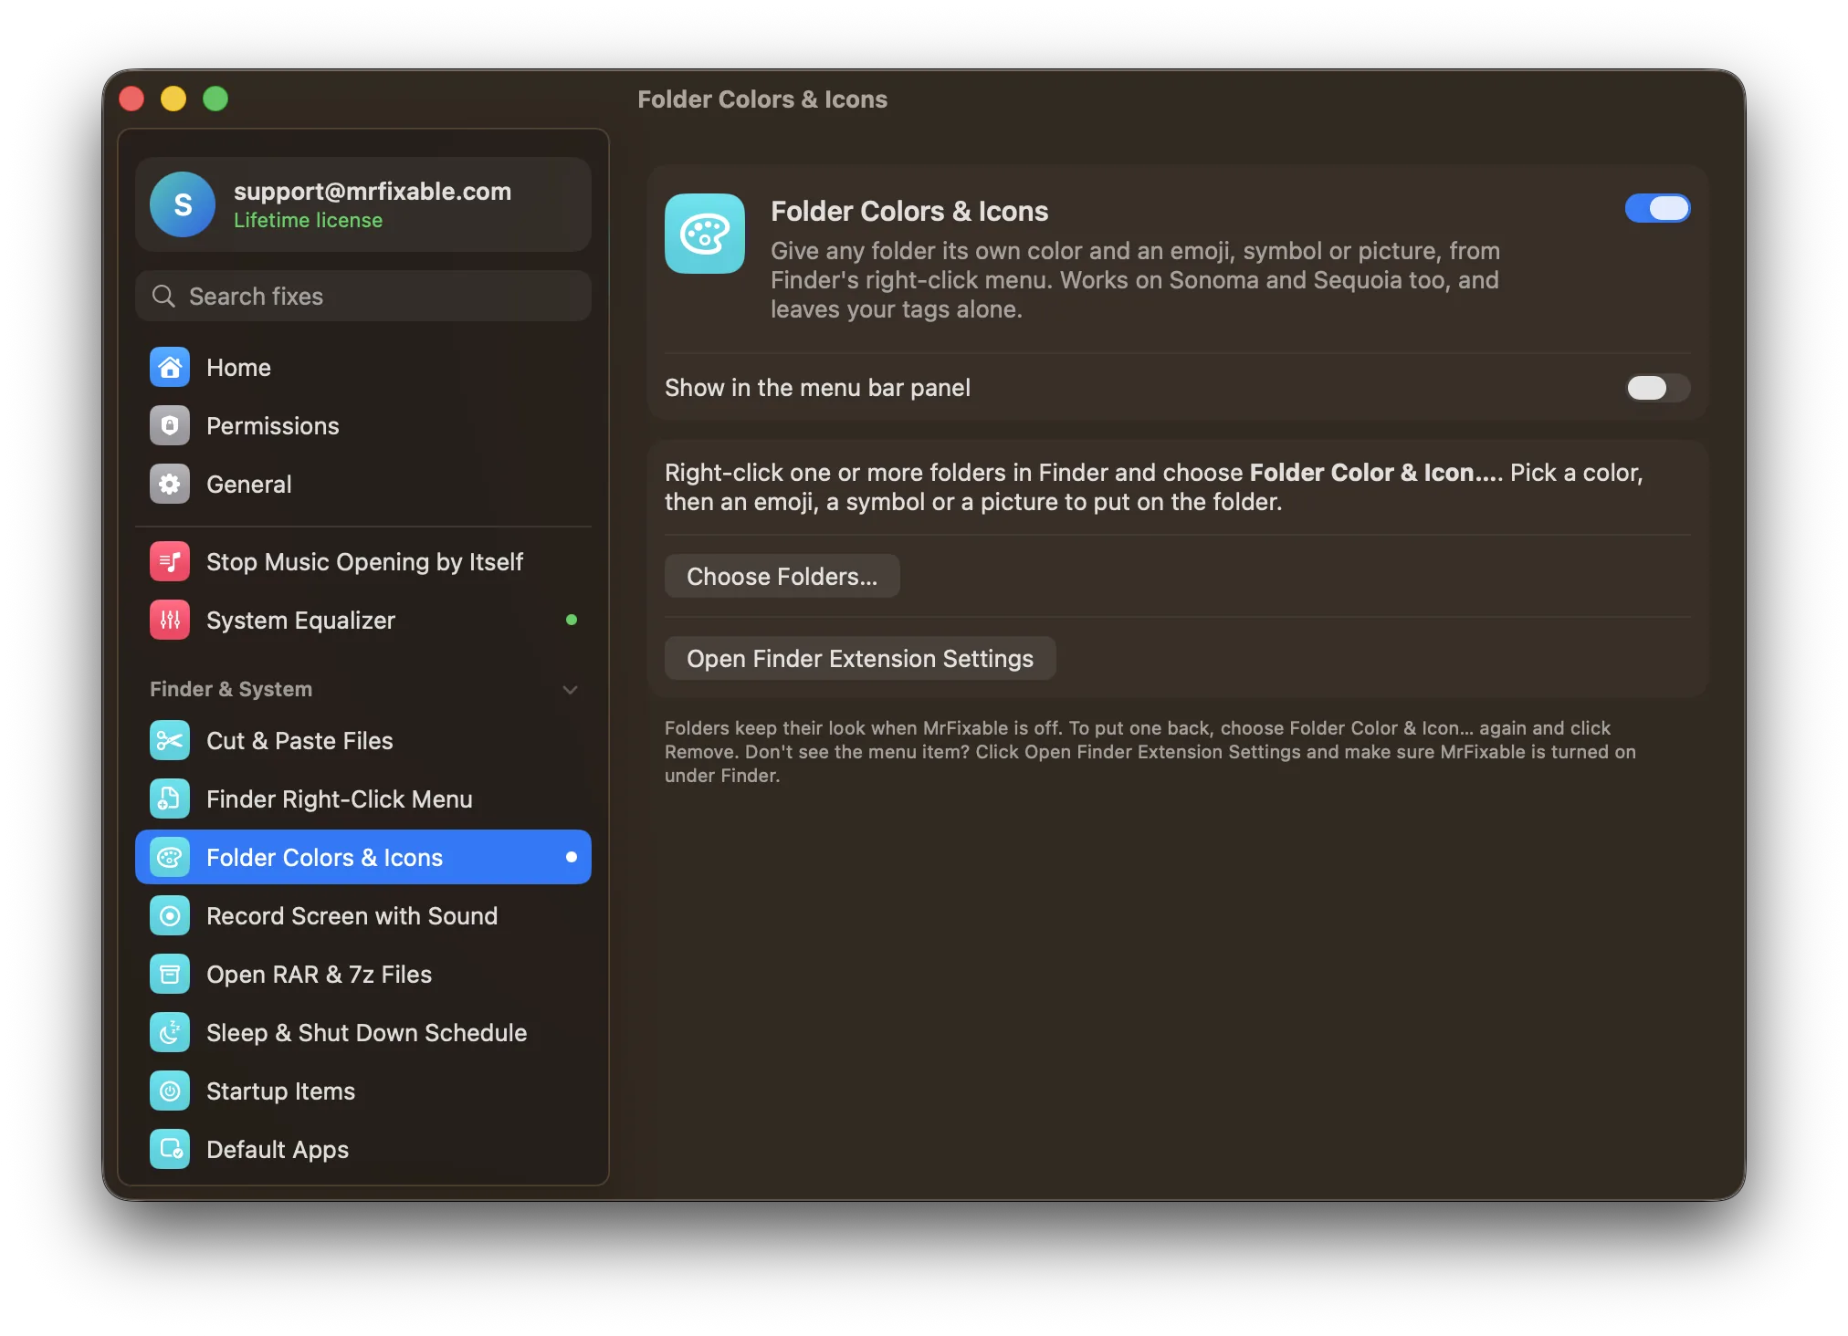Click the Home house icon
Viewport: 1848px width, 1336px height.
(x=170, y=368)
